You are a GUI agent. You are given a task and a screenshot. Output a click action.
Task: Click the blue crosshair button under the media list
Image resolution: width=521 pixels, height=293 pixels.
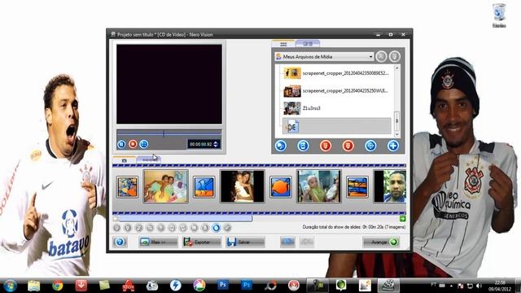pyautogui.click(x=371, y=146)
